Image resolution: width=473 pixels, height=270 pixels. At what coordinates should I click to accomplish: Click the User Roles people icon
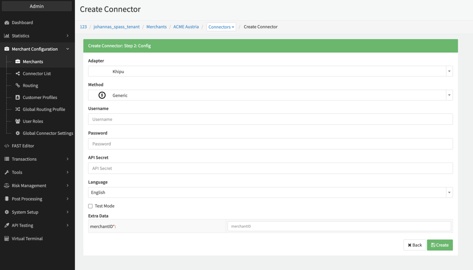point(18,121)
